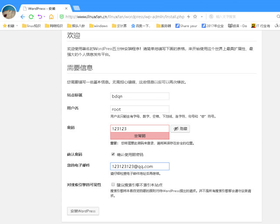Open 网络知识 bookmark folder

[54, 26]
